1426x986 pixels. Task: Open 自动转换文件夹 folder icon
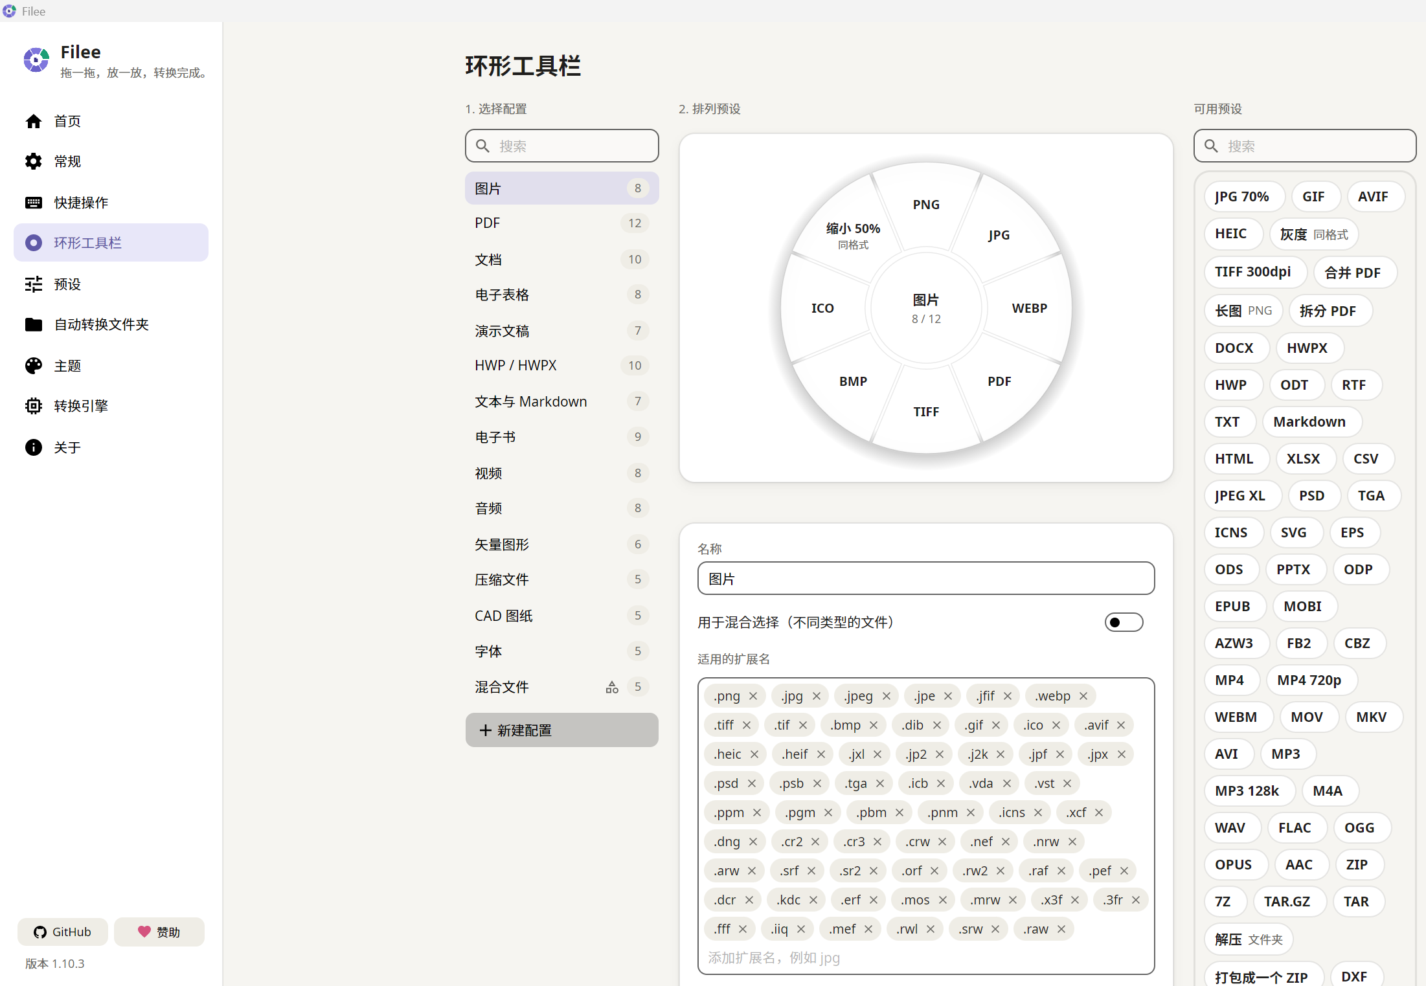point(34,324)
